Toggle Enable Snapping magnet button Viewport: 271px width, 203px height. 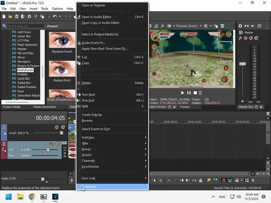pos(224,180)
